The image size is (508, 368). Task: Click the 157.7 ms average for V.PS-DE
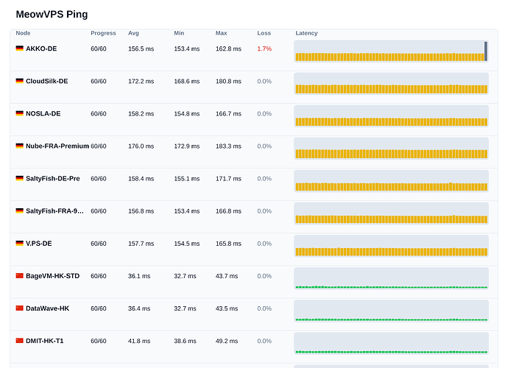(141, 244)
